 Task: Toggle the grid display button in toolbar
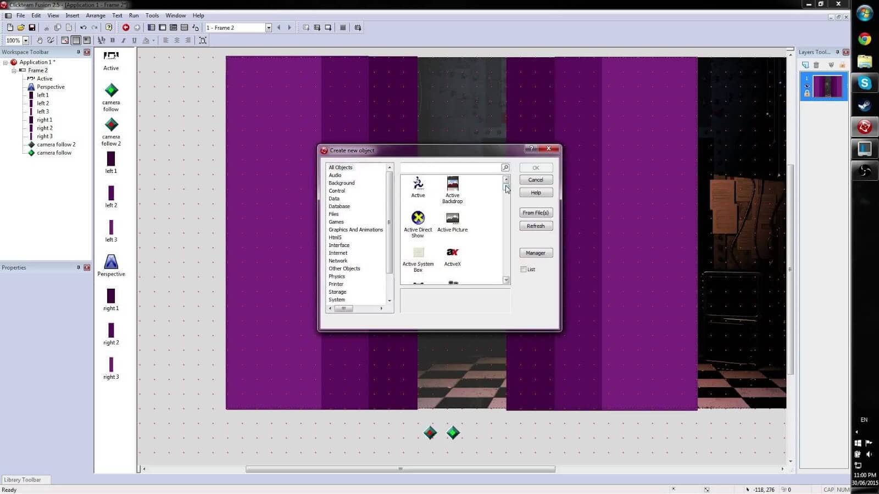pyautogui.click(x=76, y=40)
